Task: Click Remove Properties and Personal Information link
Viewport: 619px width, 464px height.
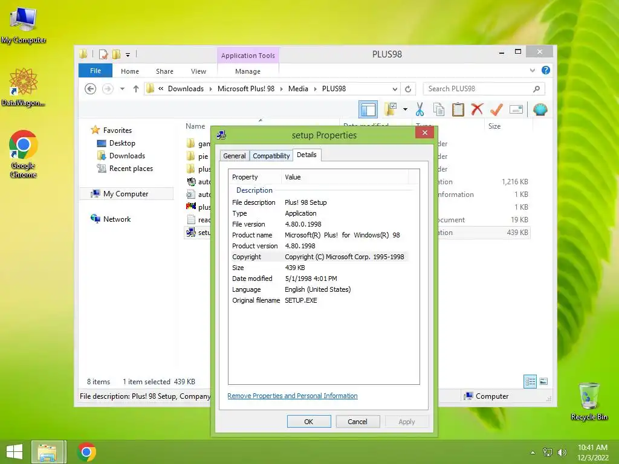Action: coord(293,396)
